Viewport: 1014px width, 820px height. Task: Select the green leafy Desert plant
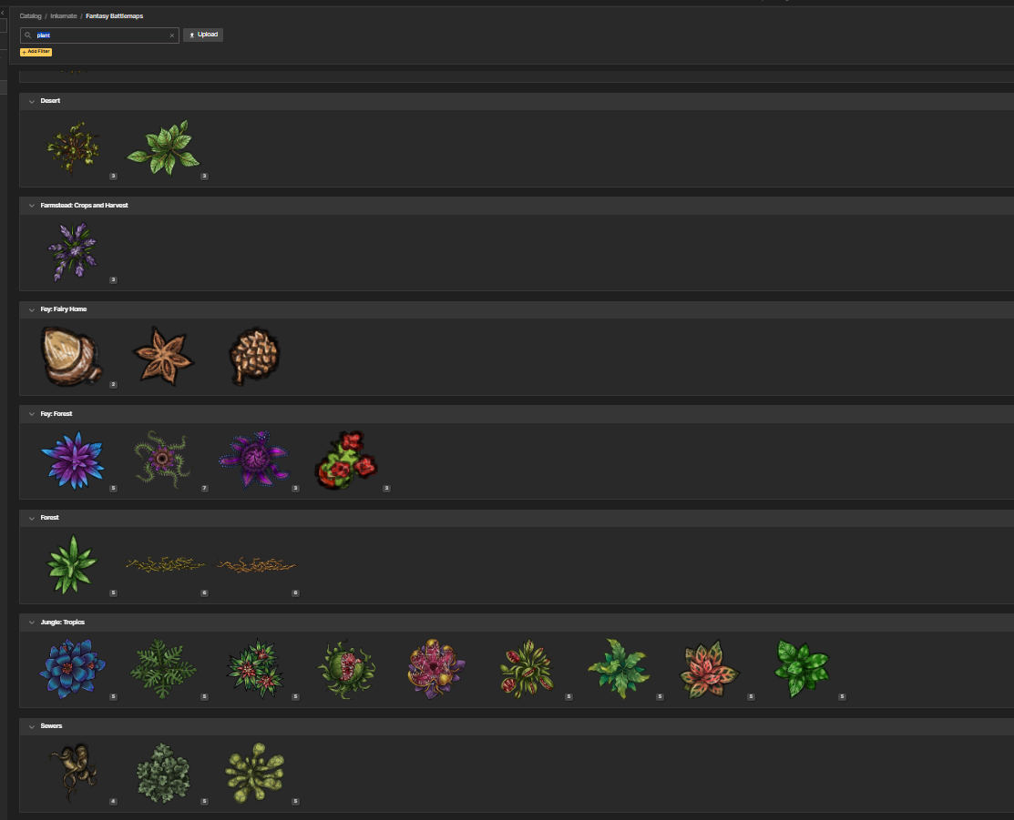[164, 148]
